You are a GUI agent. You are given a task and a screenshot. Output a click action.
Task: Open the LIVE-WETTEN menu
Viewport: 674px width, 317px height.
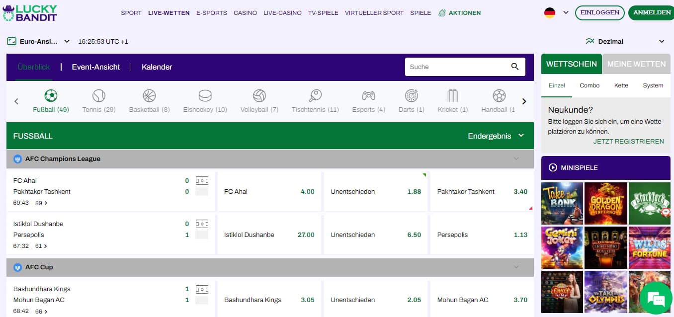coord(169,13)
